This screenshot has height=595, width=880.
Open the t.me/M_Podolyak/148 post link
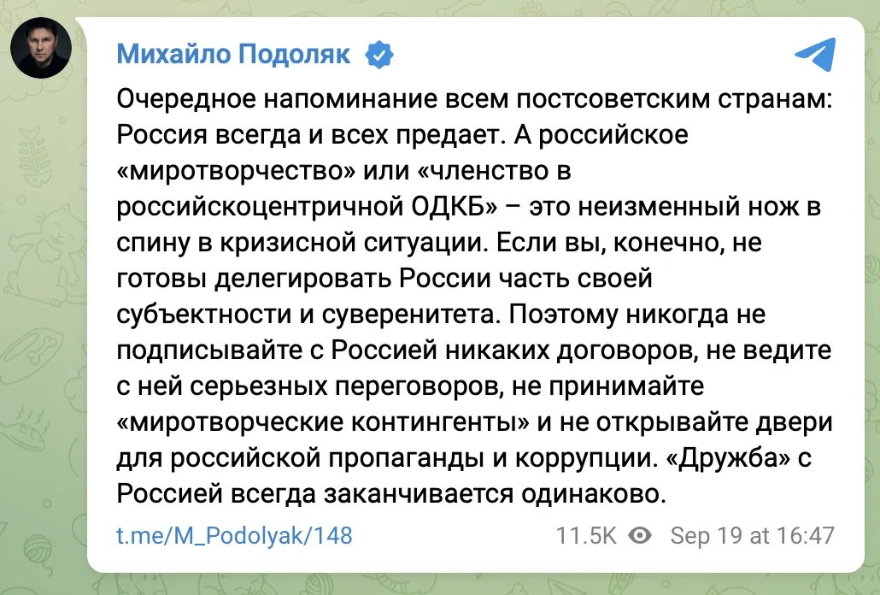[x=234, y=535]
